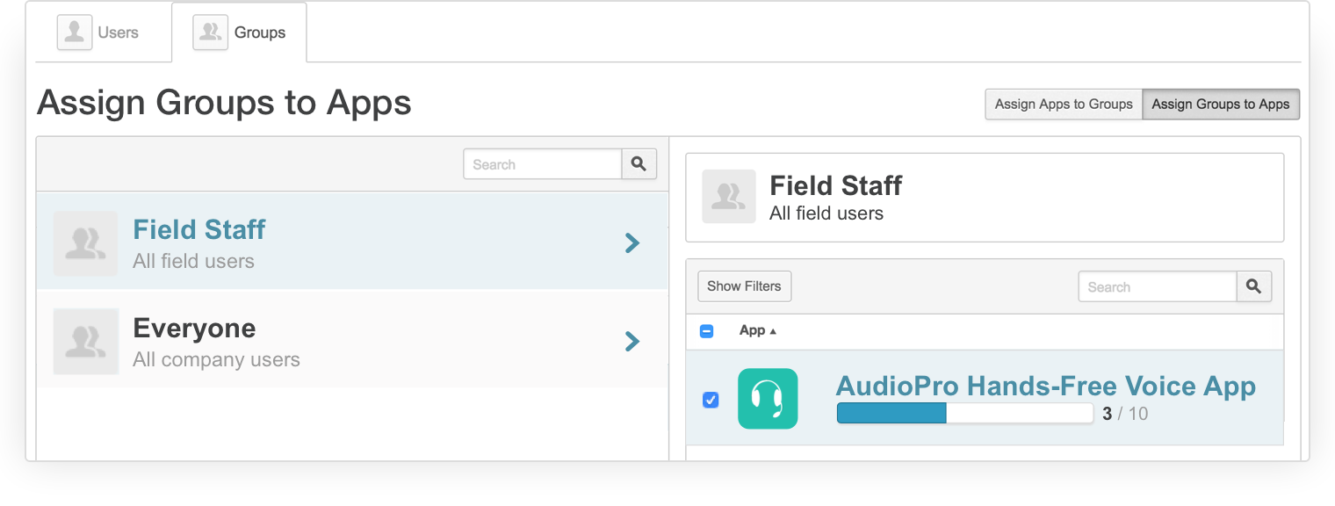Open the Show Filters button
Screen dimensions: 1335x506
[745, 286]
